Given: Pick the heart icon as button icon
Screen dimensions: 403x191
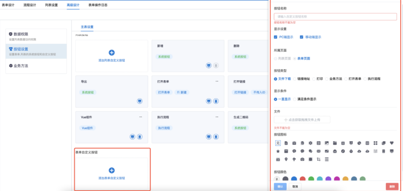Looking at the screenshot, I should pyautogui.click(x=392, y=143).
